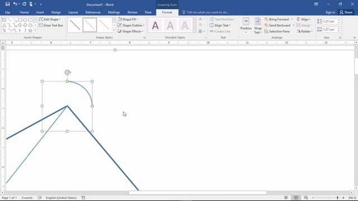Click the Save icon in the quick access toolbar
This screenshot has height=201, width=358.
point(7,4)
